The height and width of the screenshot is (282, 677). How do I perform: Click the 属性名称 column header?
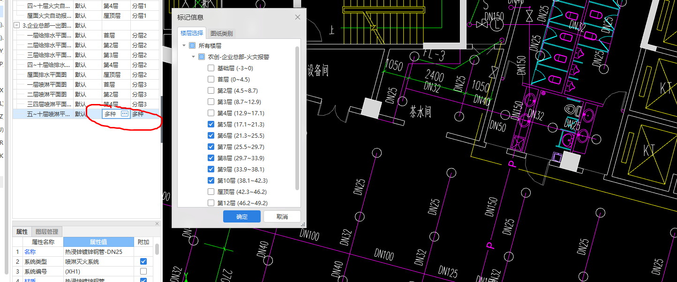(43, 242)
